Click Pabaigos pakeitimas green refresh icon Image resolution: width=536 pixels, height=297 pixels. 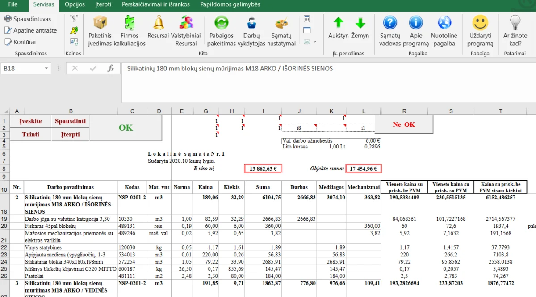tap(222, 23)
